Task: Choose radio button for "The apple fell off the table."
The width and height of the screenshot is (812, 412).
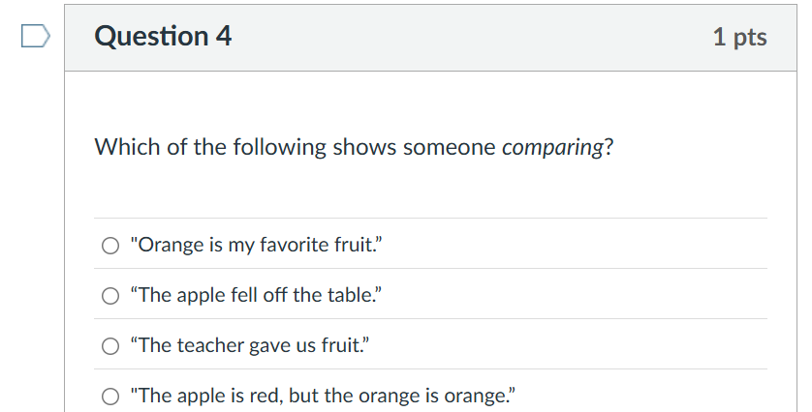Action: (110, 295)
